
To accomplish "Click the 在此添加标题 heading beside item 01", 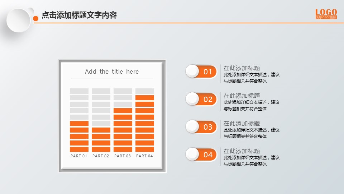I will (242, 68).
